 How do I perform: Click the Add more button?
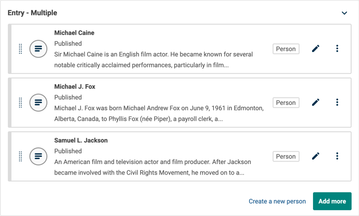332,201
